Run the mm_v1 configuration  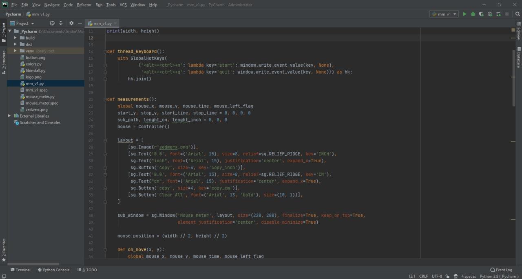[x=464, y=14]
